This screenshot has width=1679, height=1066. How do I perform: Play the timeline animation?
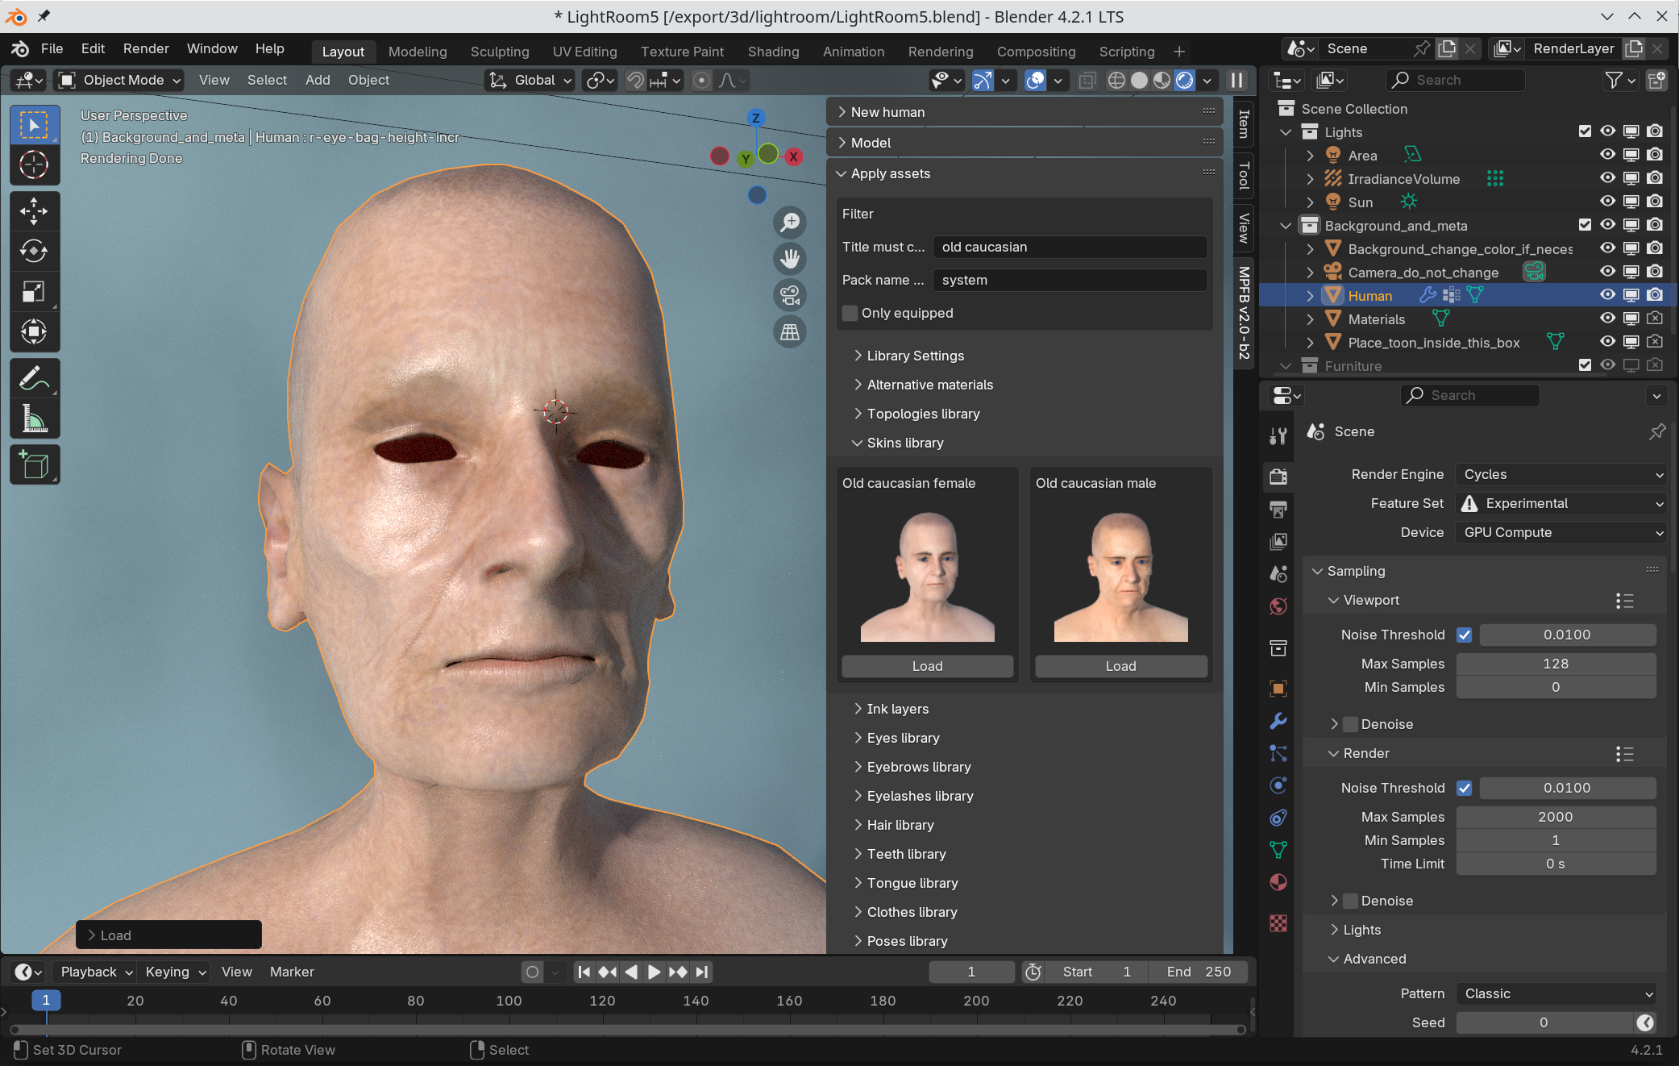pyautogui.click(x=655, y=972)
